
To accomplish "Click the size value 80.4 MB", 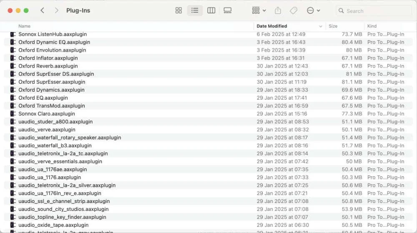I will point(352,42).
